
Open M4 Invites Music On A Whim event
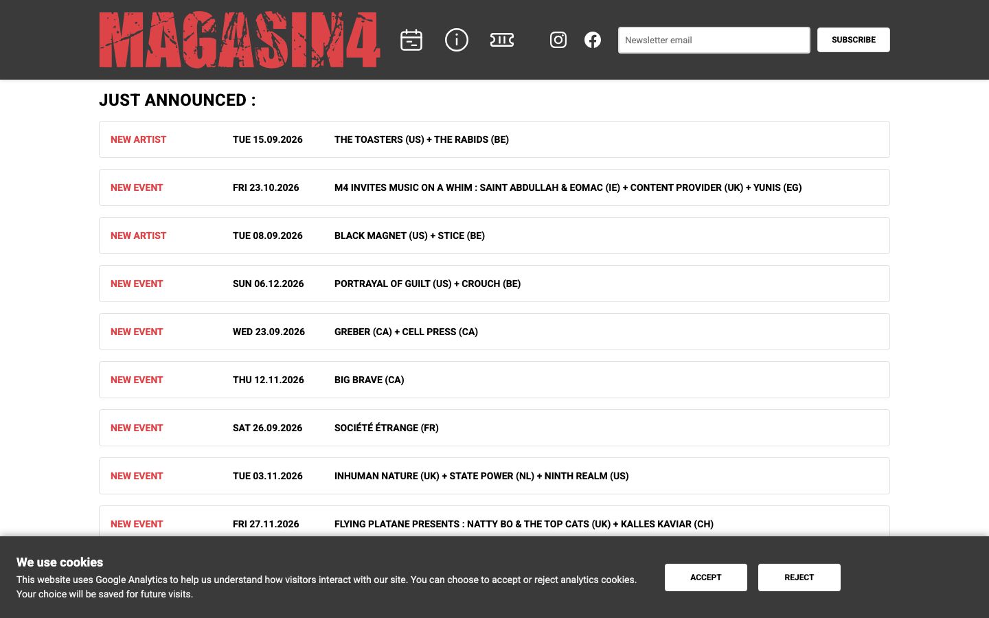click(x=494, y=187)
